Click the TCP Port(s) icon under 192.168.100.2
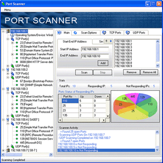Image resolution: width=163 pixels, height=163 pixels. click(12, 74)
